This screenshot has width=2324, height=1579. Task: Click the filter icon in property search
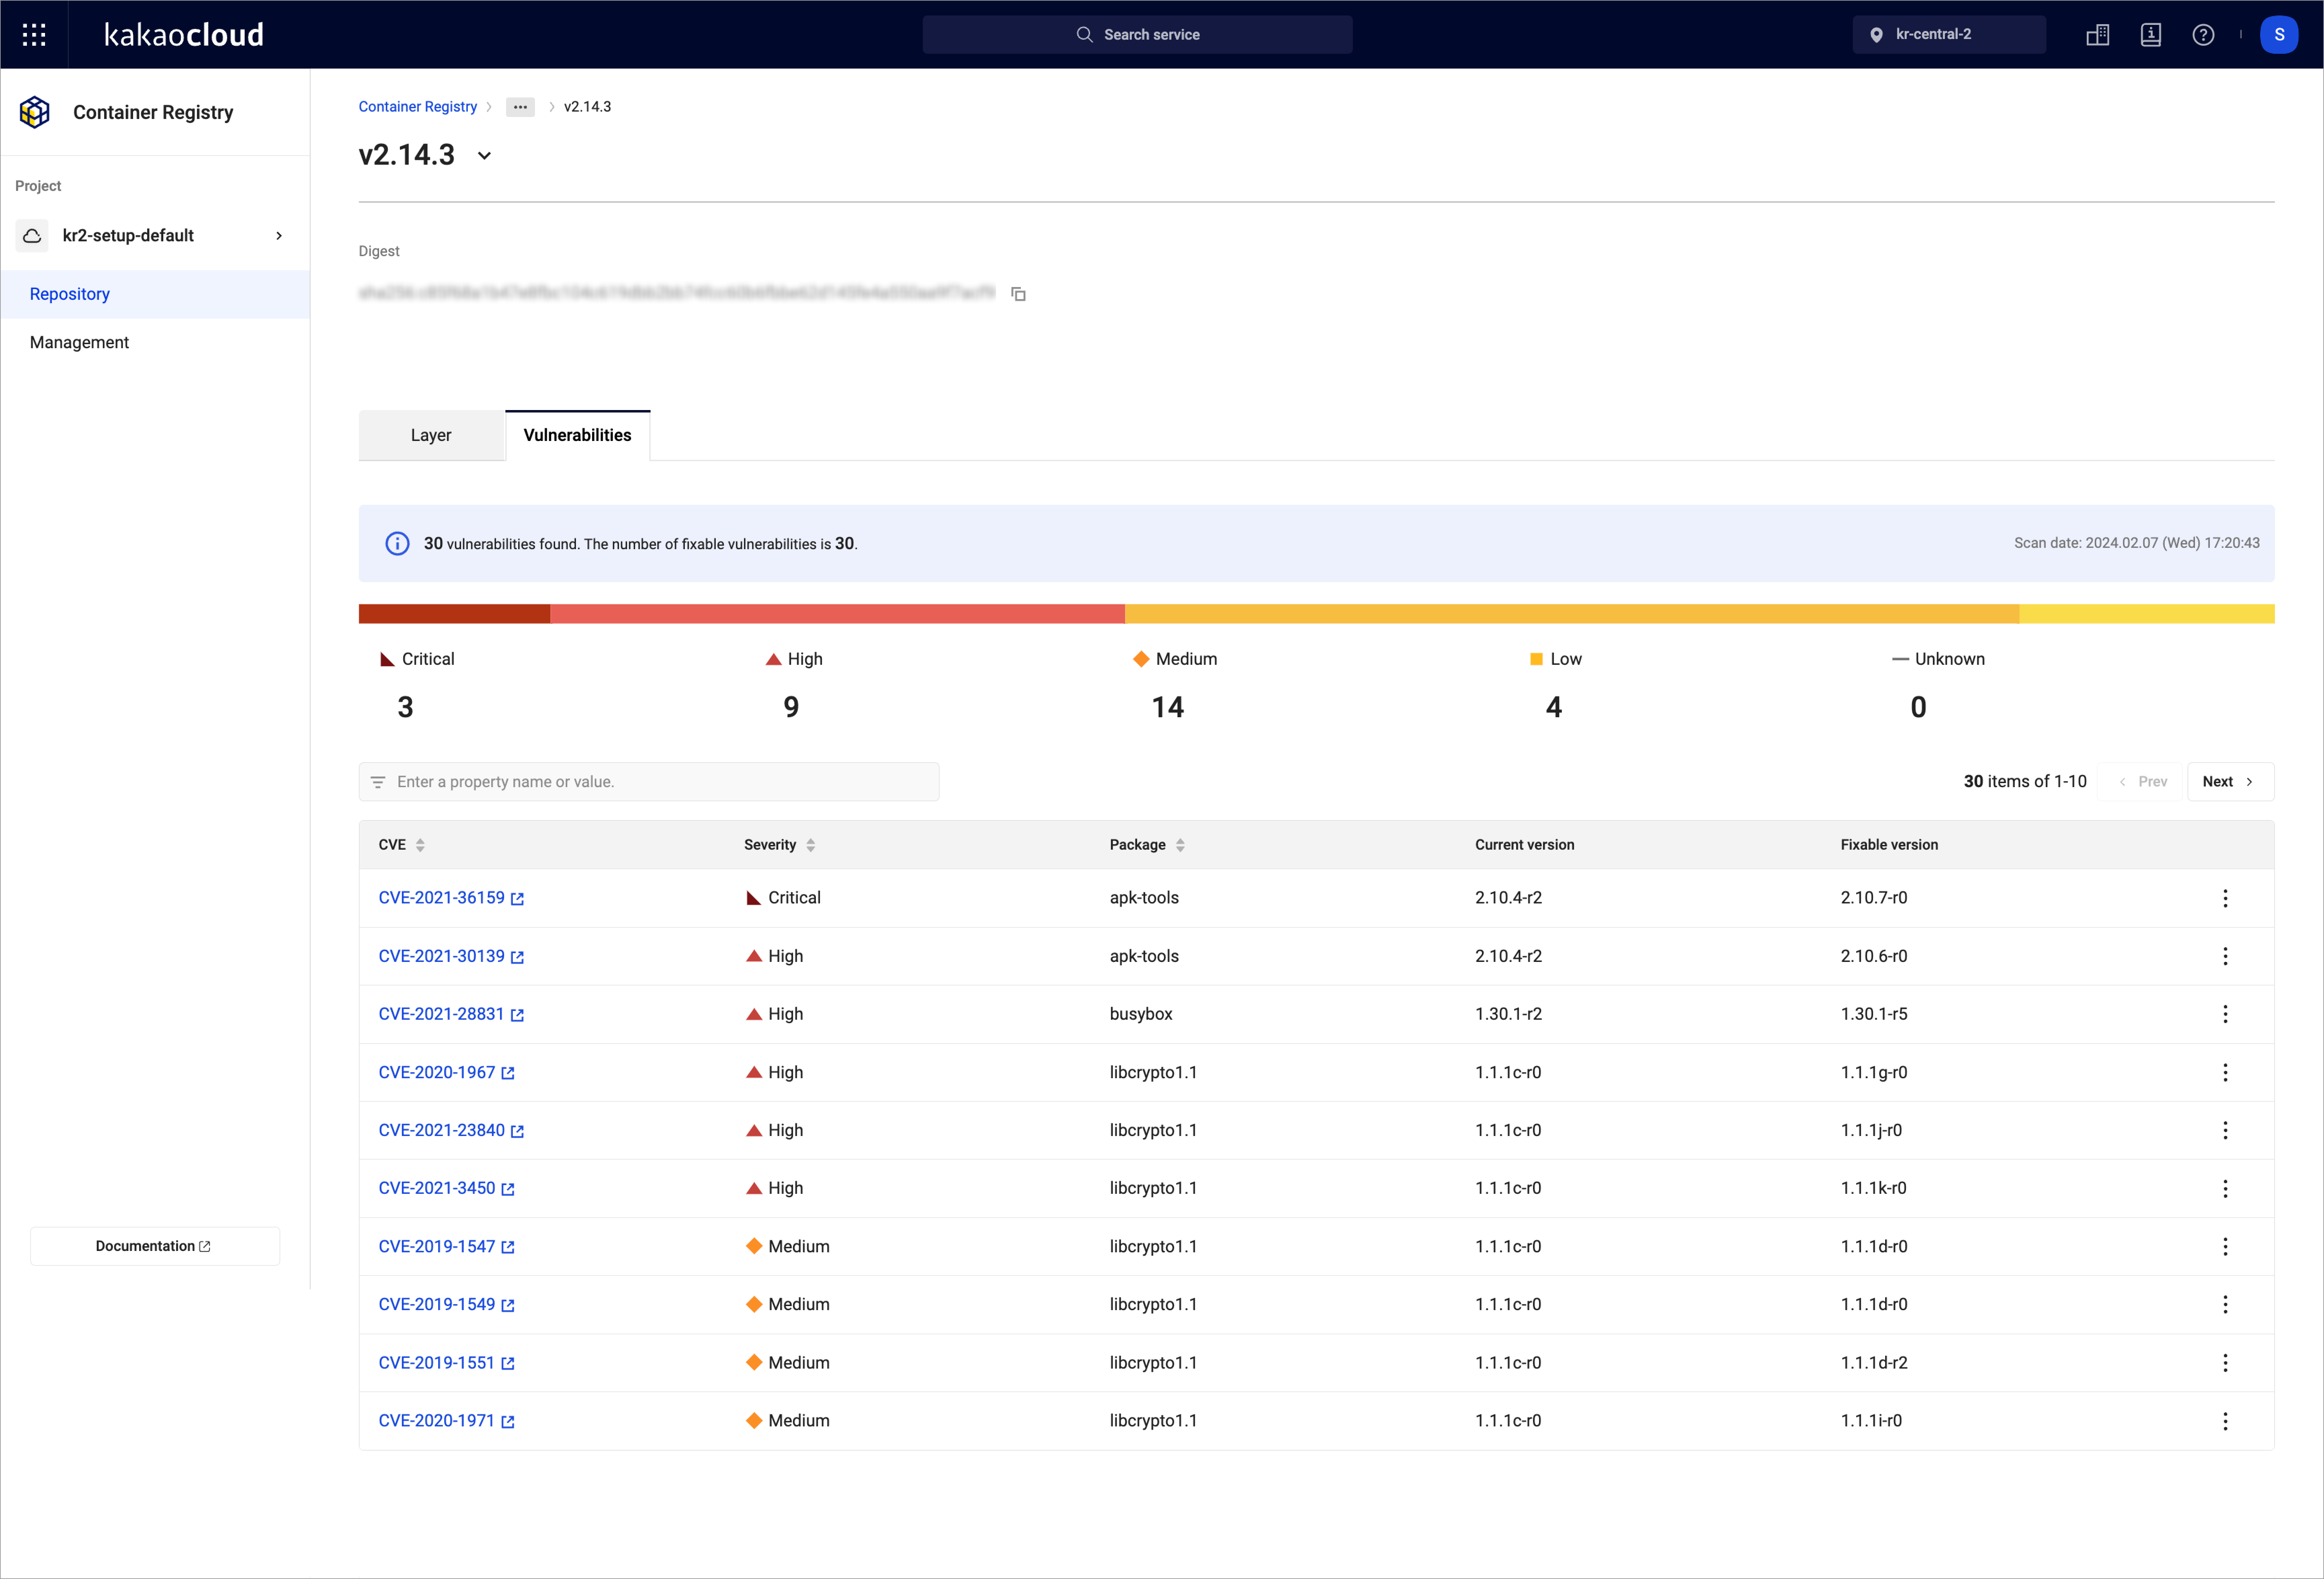378,782
